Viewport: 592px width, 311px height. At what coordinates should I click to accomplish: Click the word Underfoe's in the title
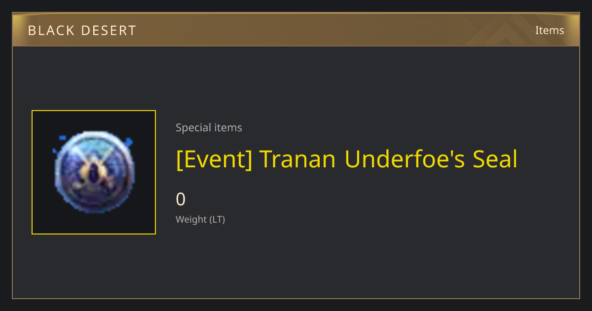click(x=405, y=159)
